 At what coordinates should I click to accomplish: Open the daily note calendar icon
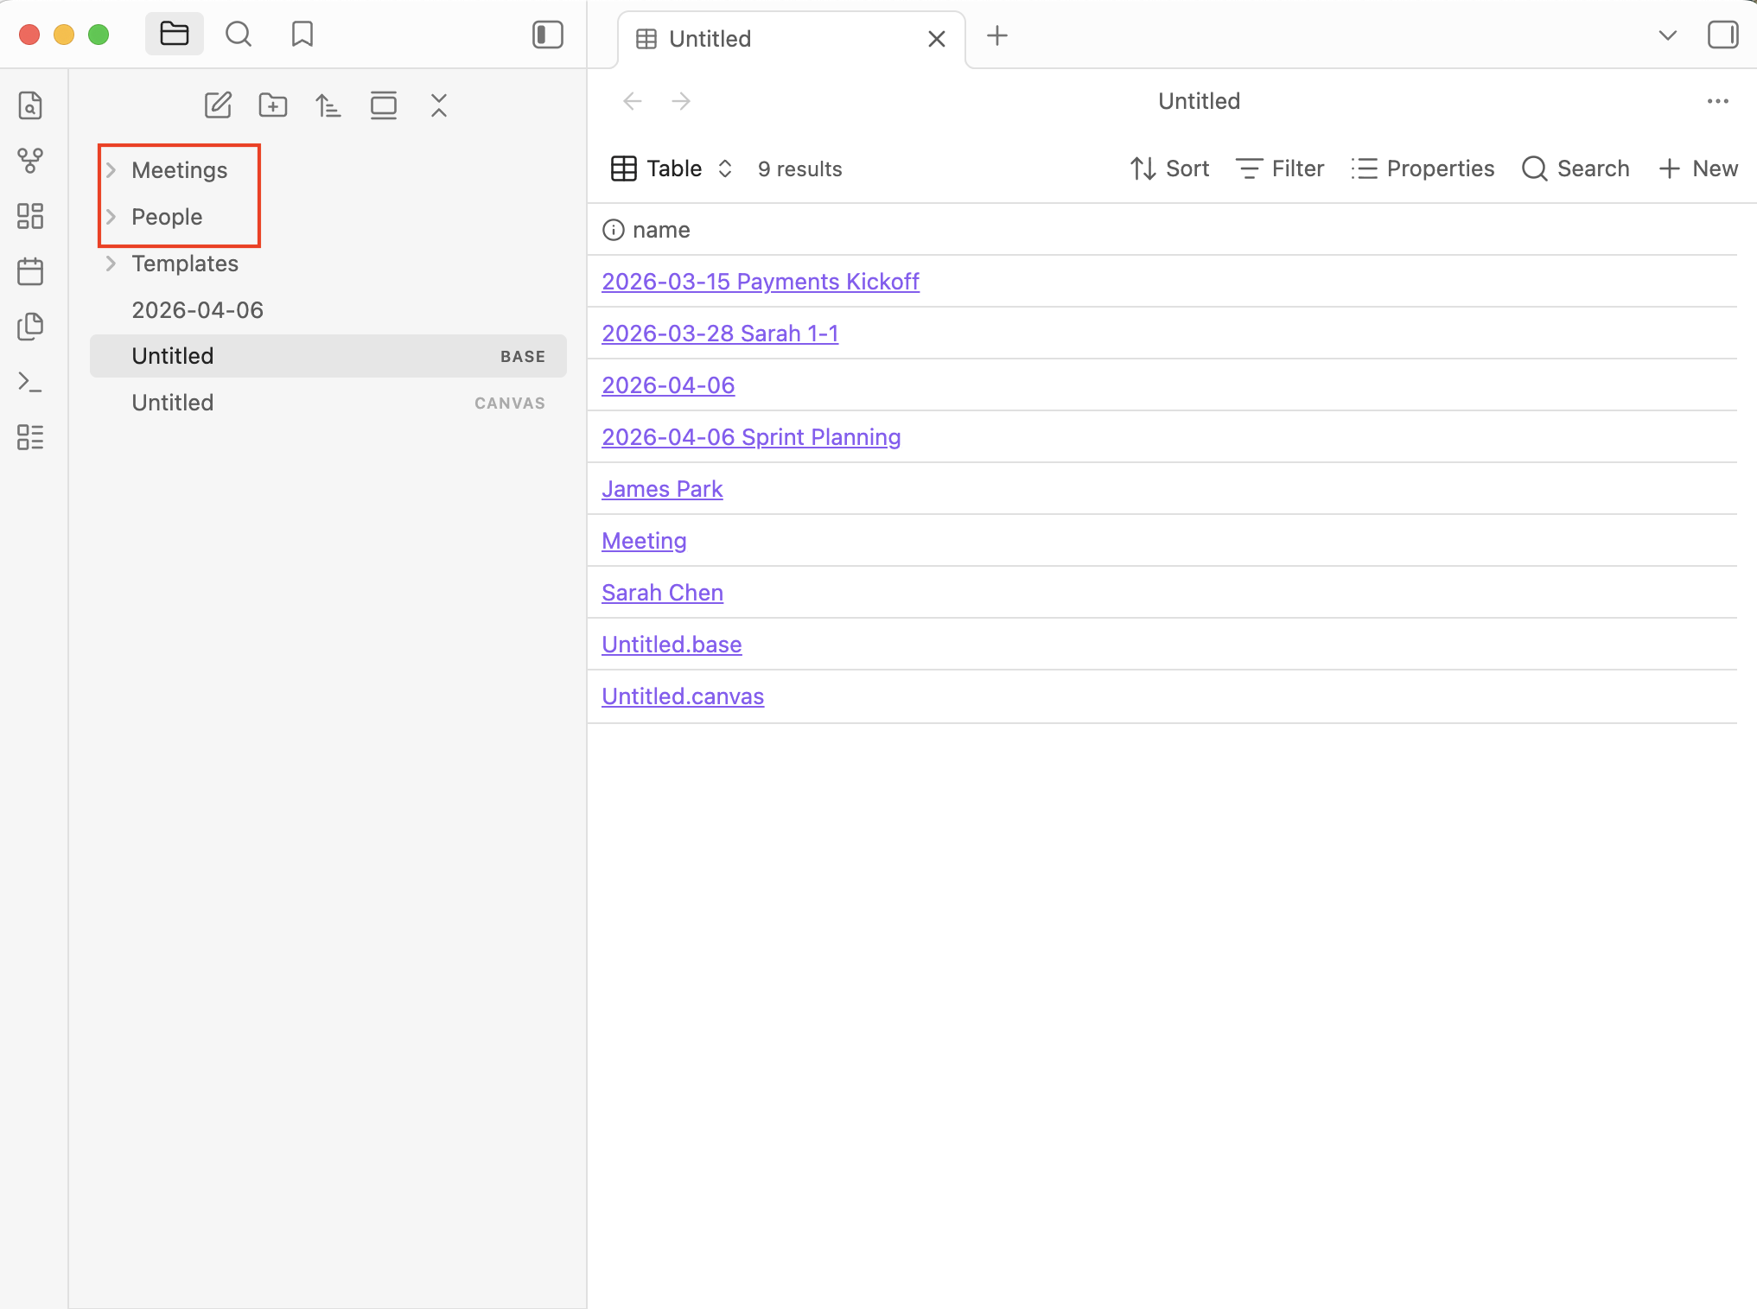coord(31,270)
